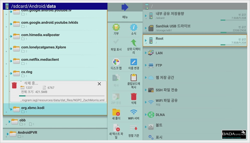This screenshot has width=250, height=143.
Task: Open the 표시 settings entry
Action: pyautogui.click(x=195, y=137)
